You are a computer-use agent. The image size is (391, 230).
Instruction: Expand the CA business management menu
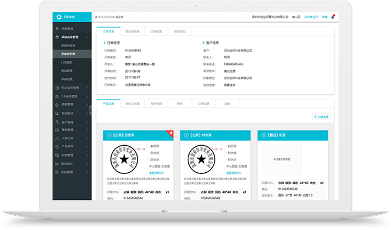pos(87,96)
